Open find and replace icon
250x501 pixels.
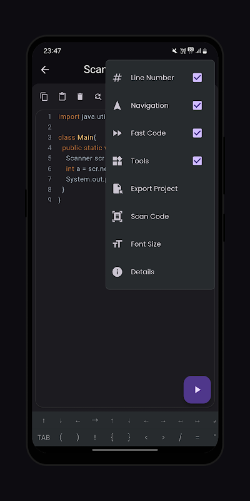point(98,96)
